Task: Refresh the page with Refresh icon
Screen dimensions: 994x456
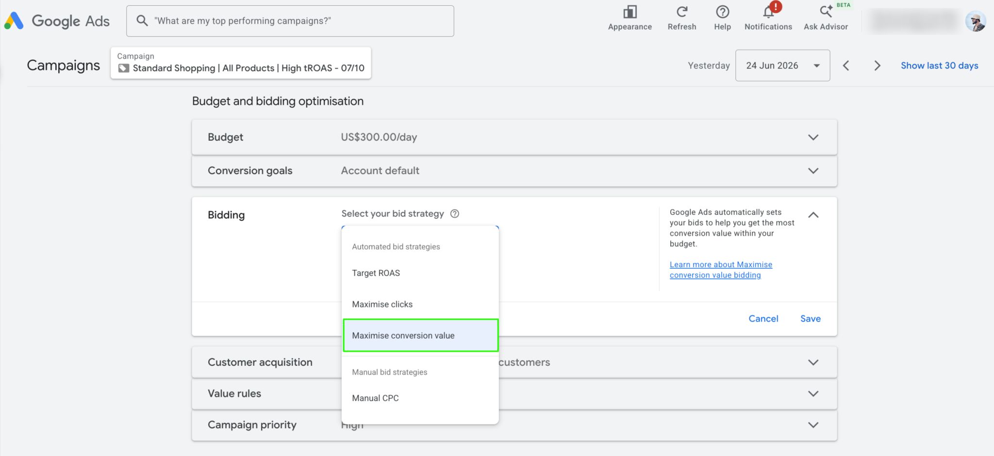Action: tap(681, 18)
